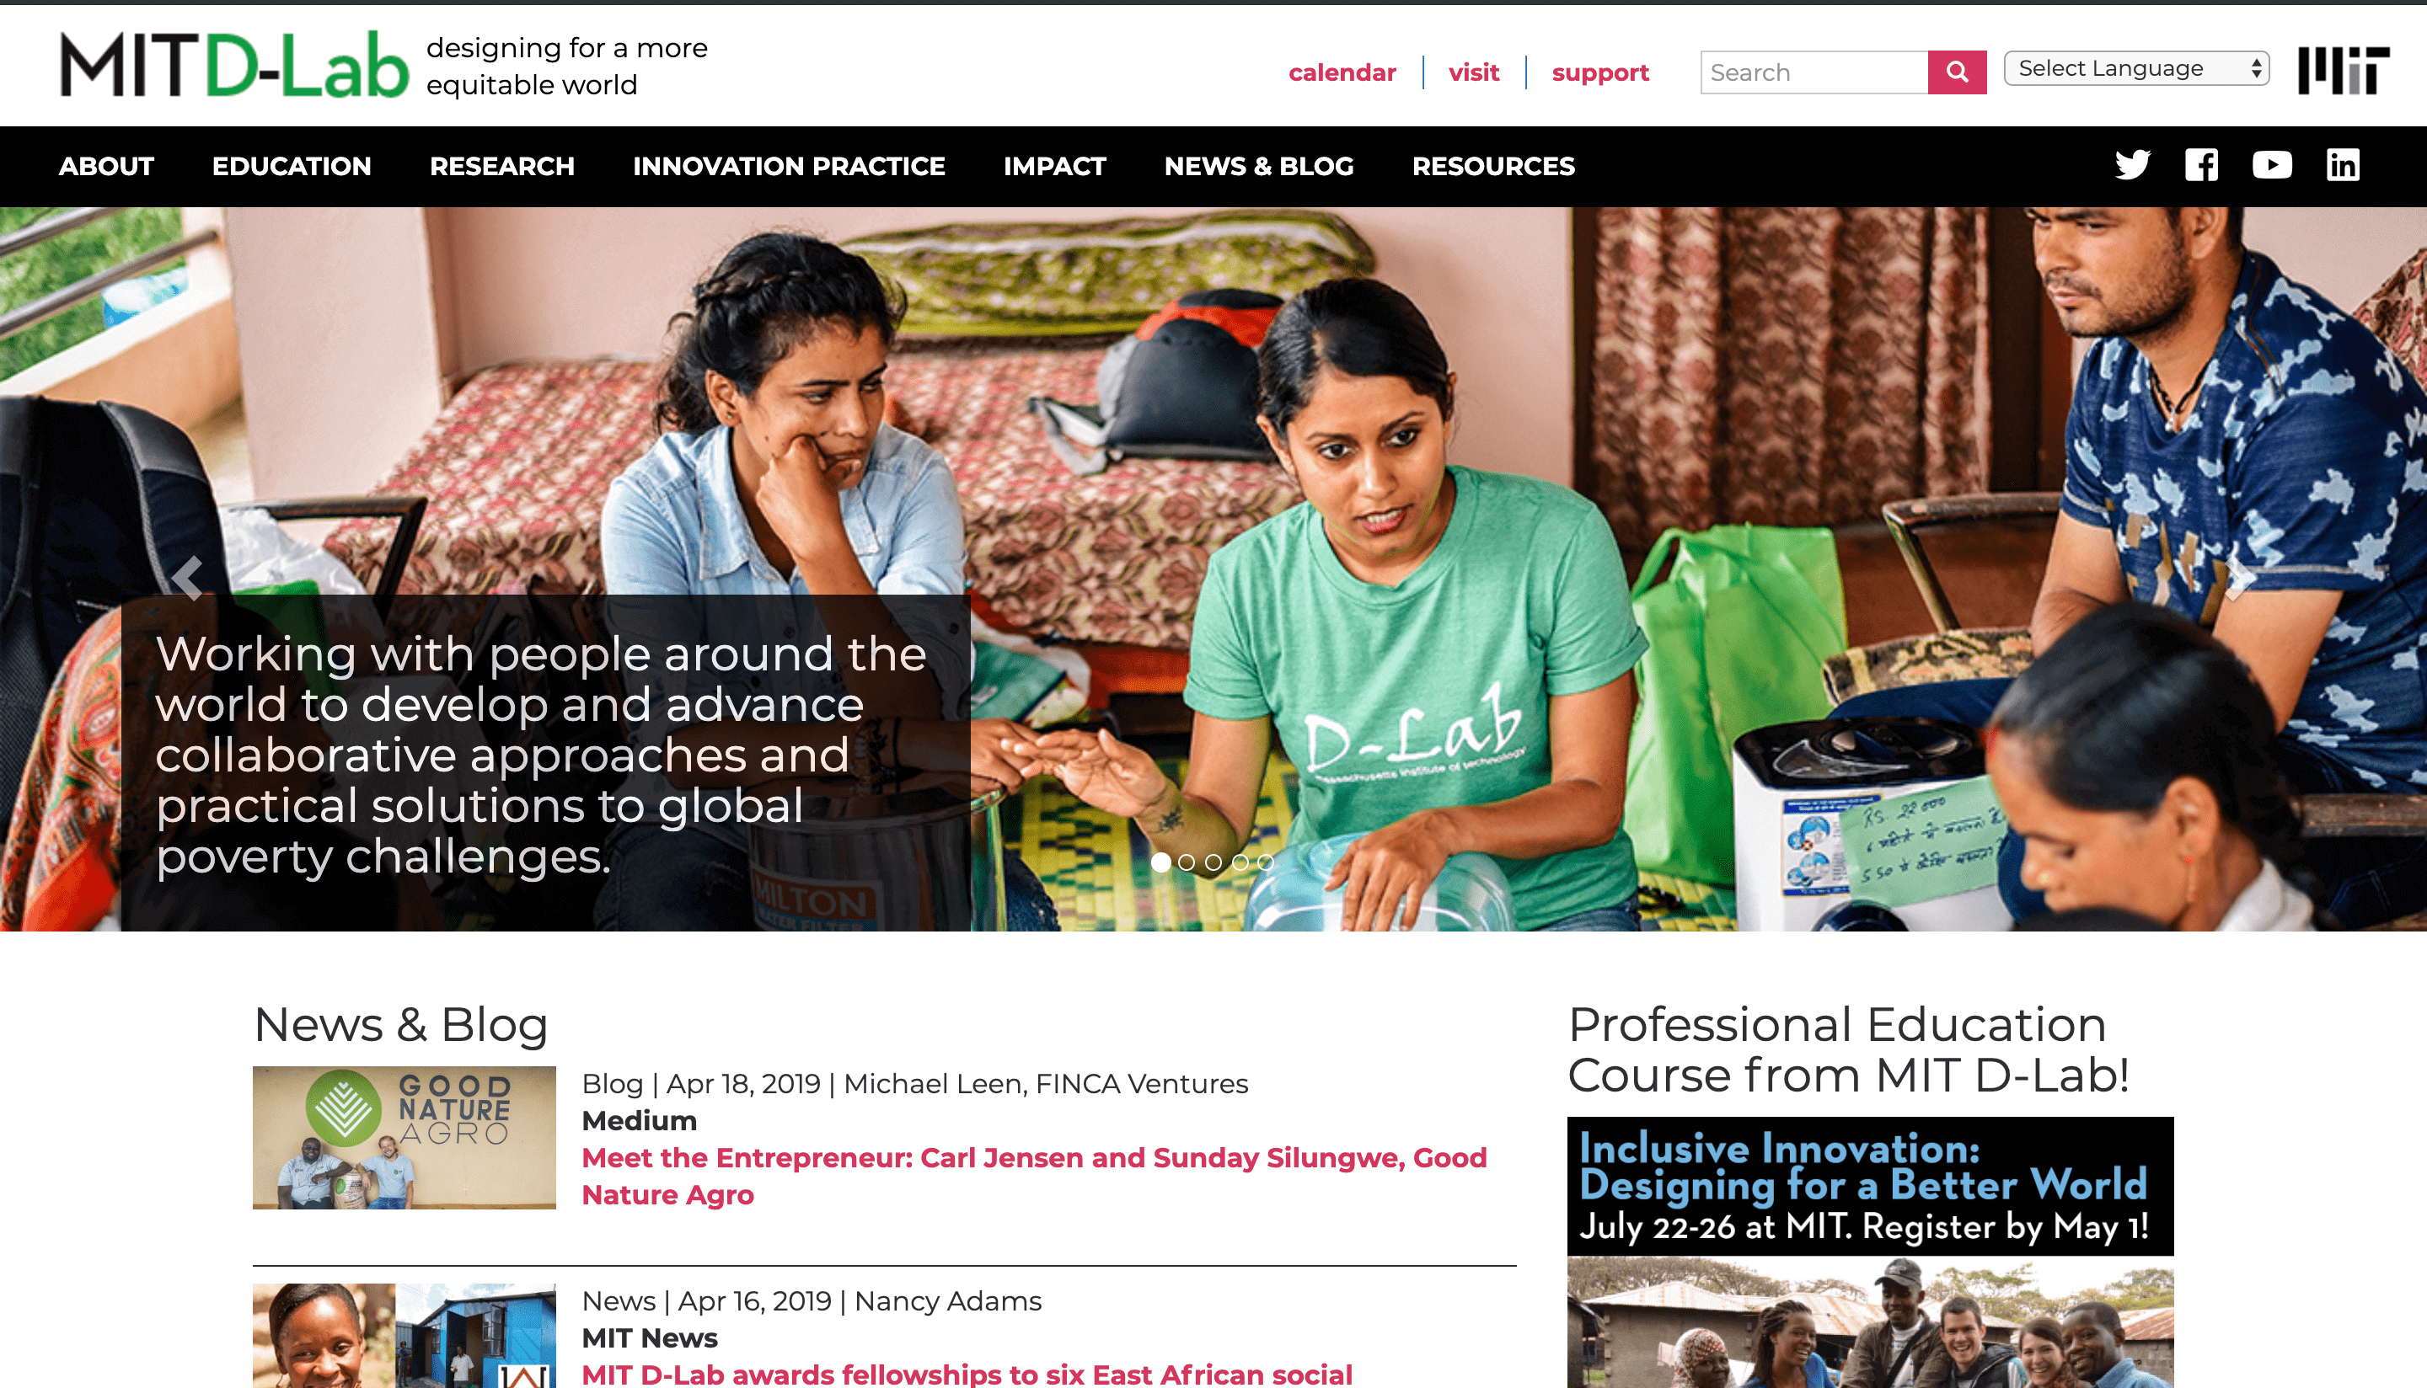Screen dimensions: 2427x1388
Task: Open the Research menu item
Action: coord(501,166)
